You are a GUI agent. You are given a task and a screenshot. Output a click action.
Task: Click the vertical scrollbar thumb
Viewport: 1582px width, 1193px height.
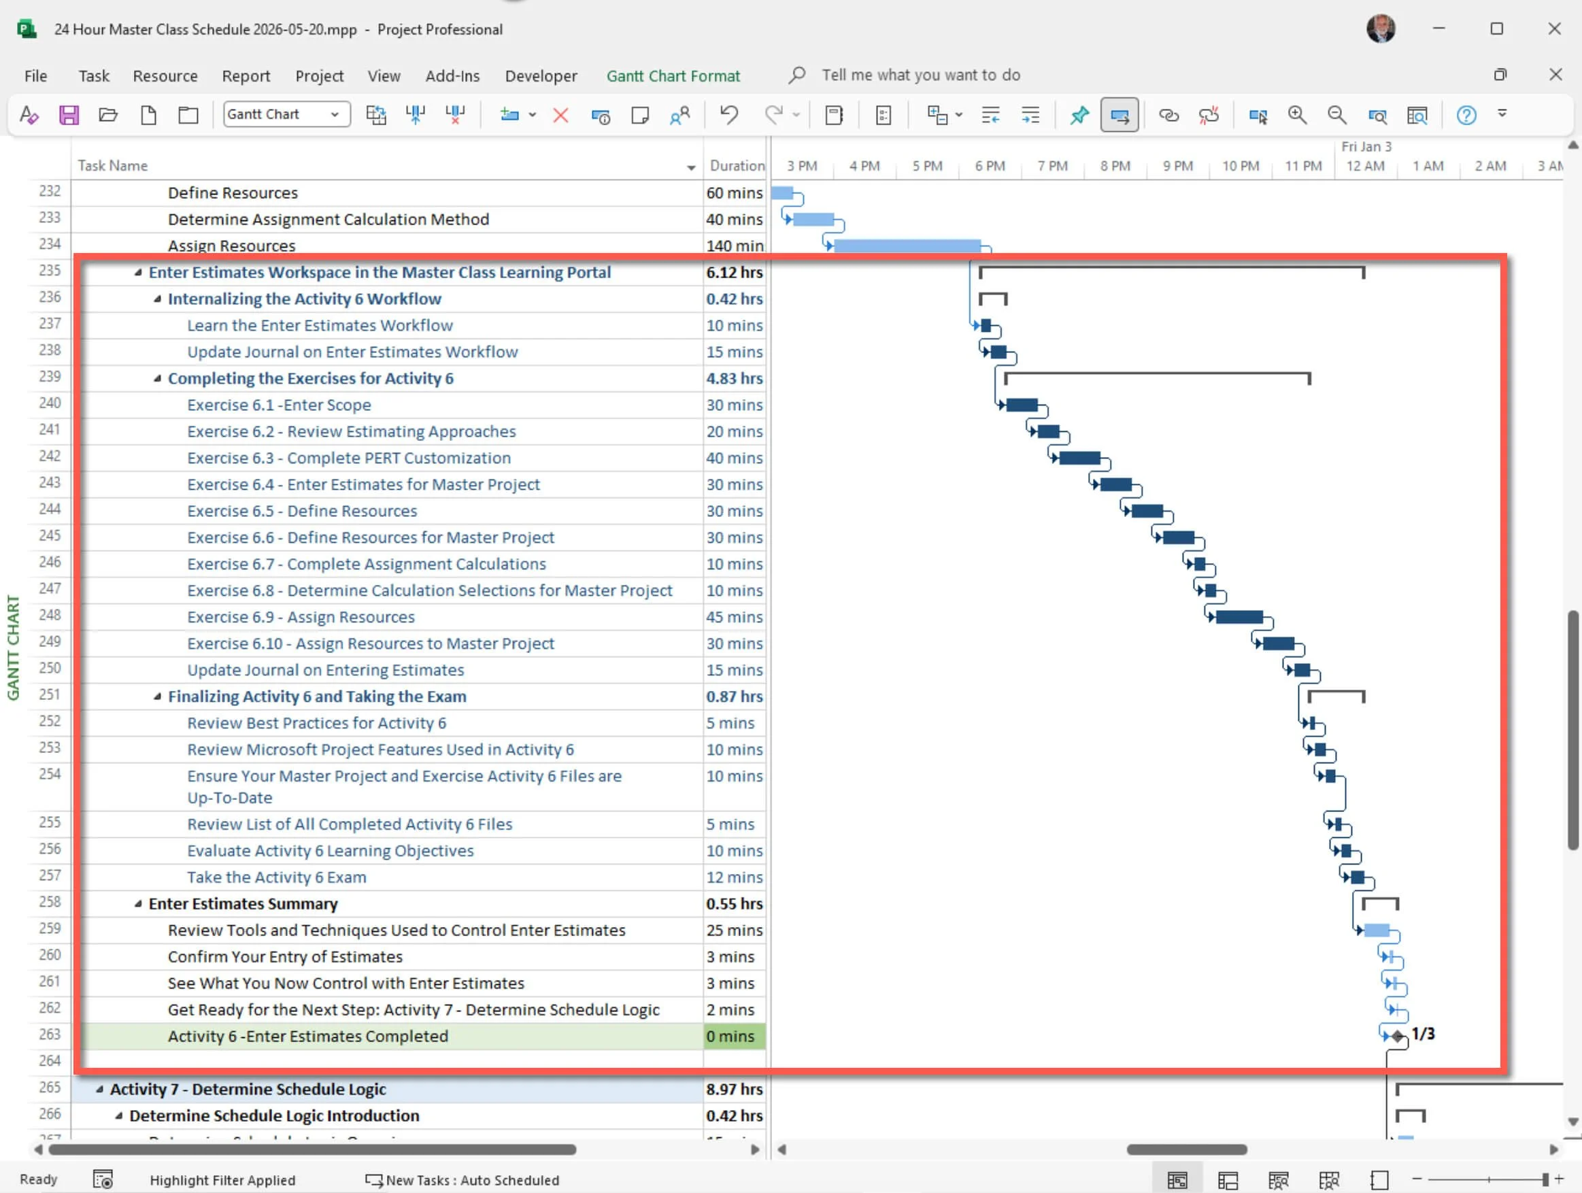[x=1572, y=730]
